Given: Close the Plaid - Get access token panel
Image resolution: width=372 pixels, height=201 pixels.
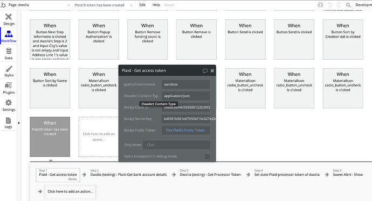Looking at the screenshot, I should [212, 71].
